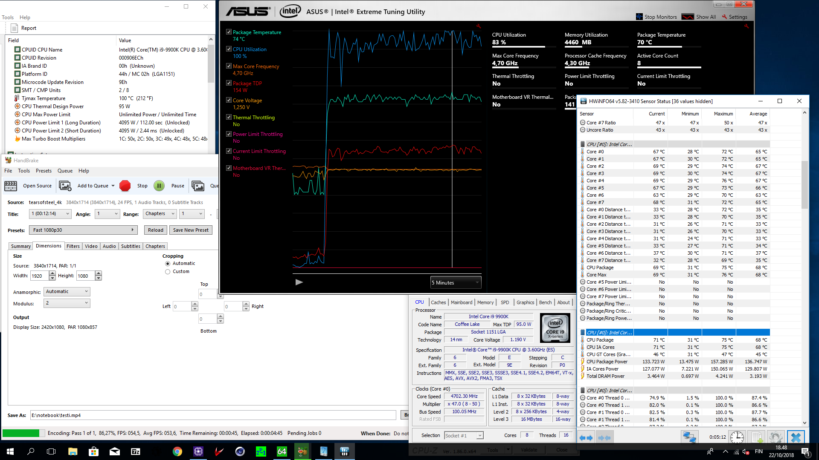Open CPU-Z Mainboard tab
Viewport: 819px width, 460px height.
tap(462, 302)
